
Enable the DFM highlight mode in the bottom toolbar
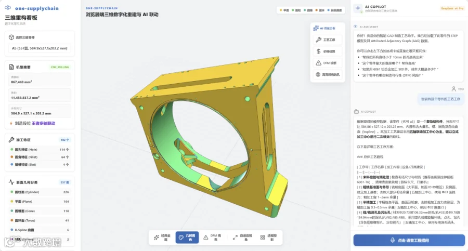pyautogui.click(x=213, y=237)
